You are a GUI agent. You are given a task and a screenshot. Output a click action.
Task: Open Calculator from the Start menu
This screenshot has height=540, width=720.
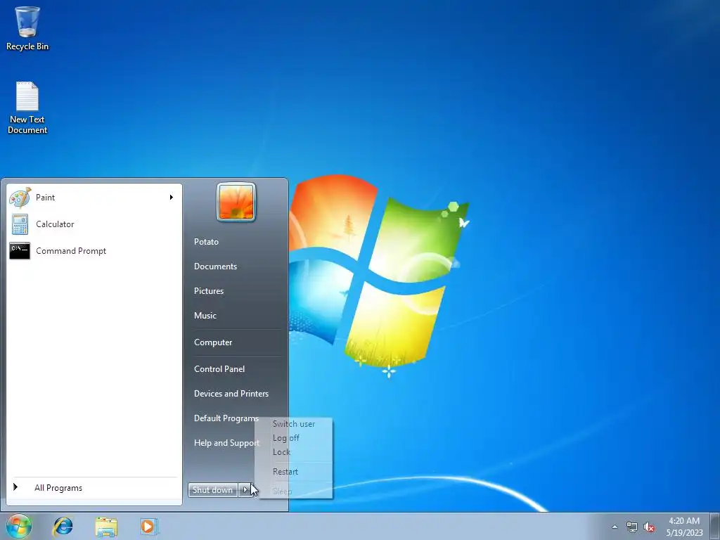click(x=94, y=224)
